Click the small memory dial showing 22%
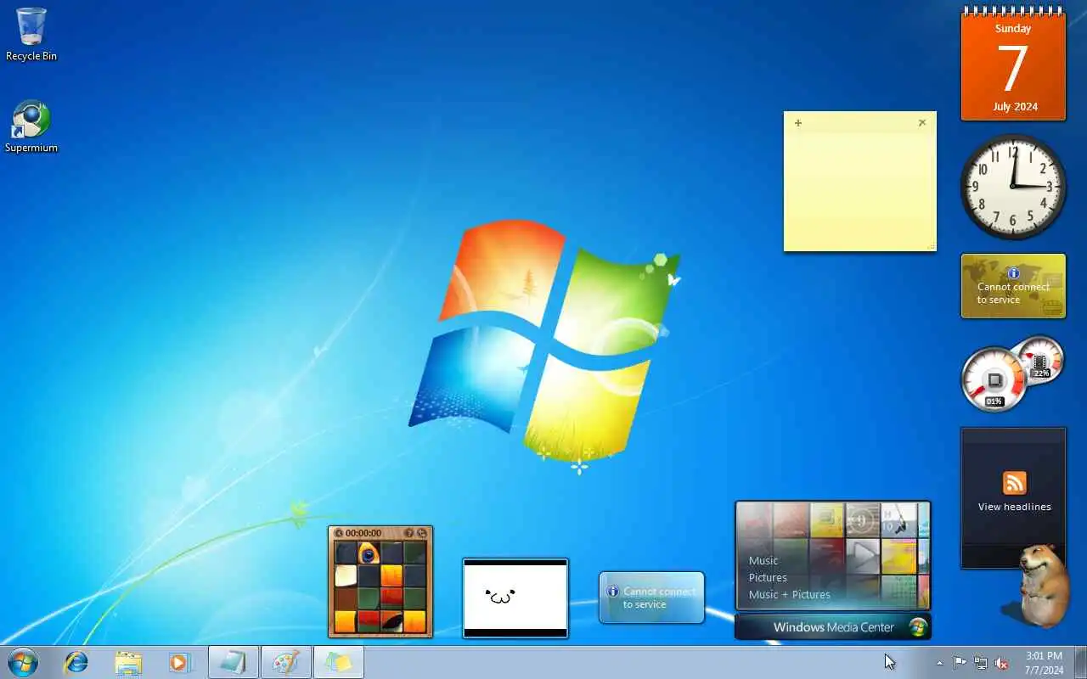 pos(1040,359)
